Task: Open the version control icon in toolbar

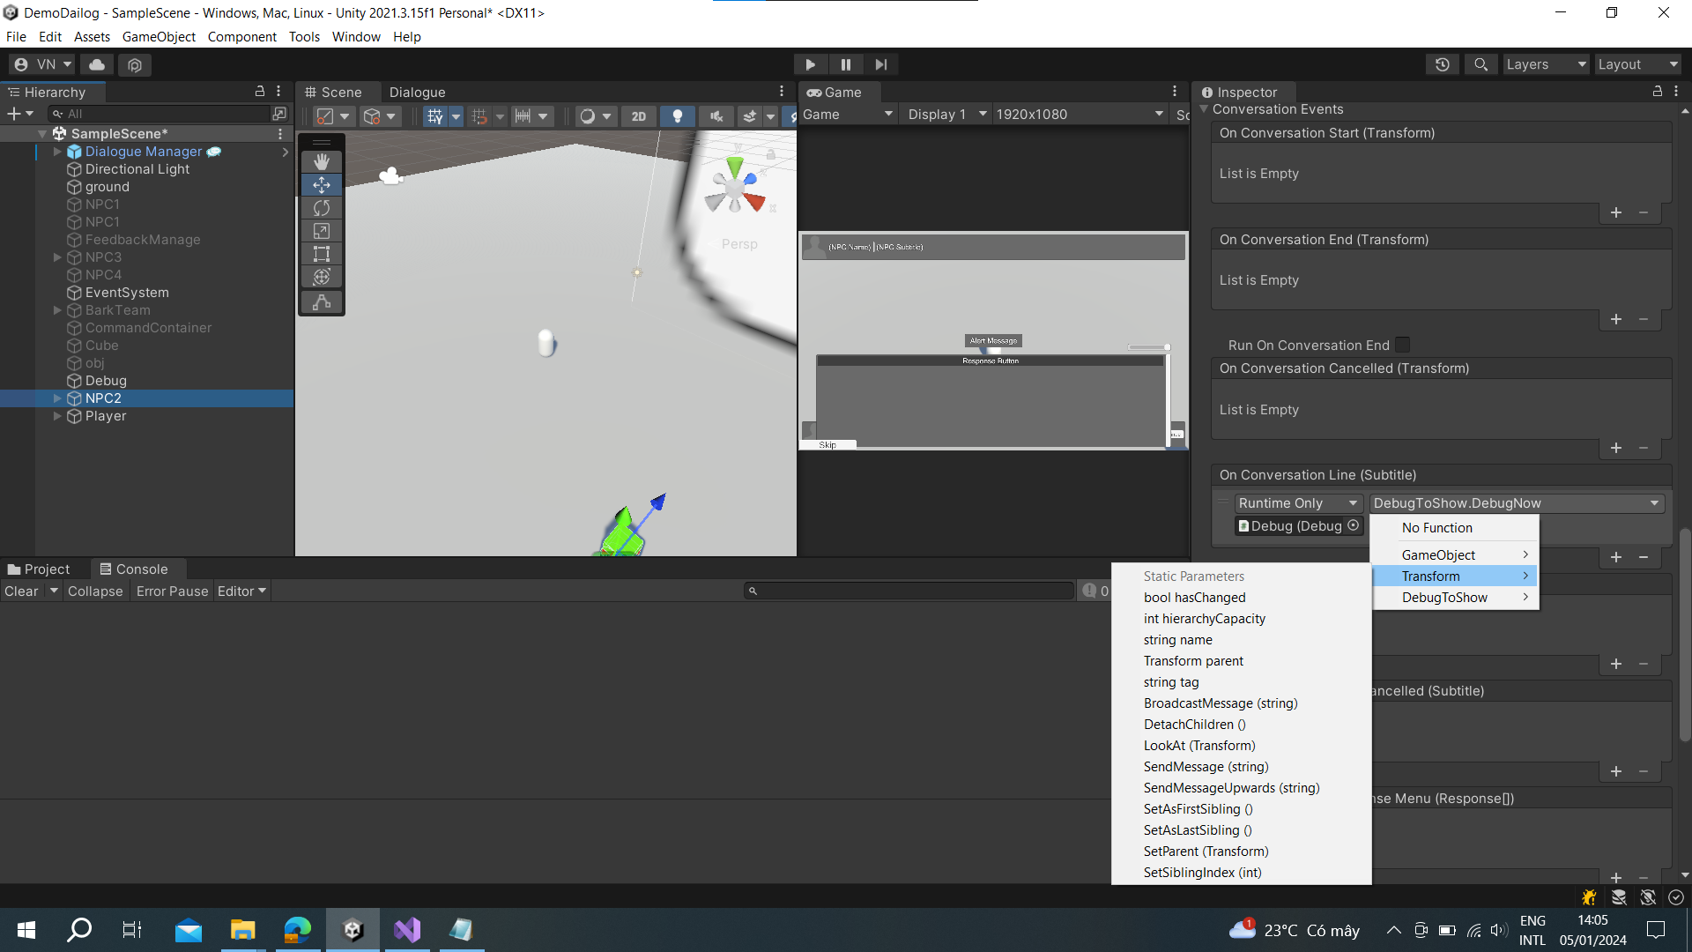Action: point(135,64)
